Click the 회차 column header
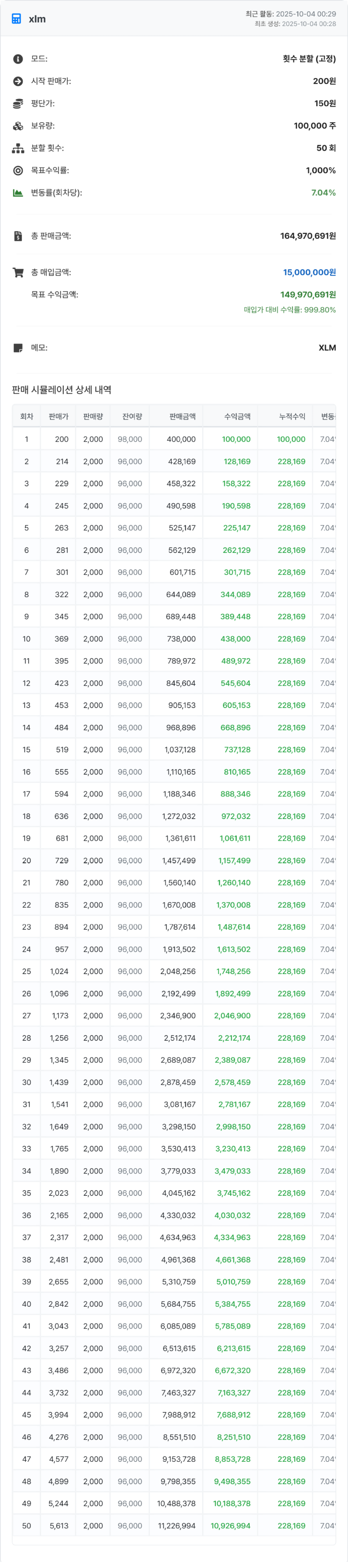Viewport: 348px width, 1562px height. 27,416
